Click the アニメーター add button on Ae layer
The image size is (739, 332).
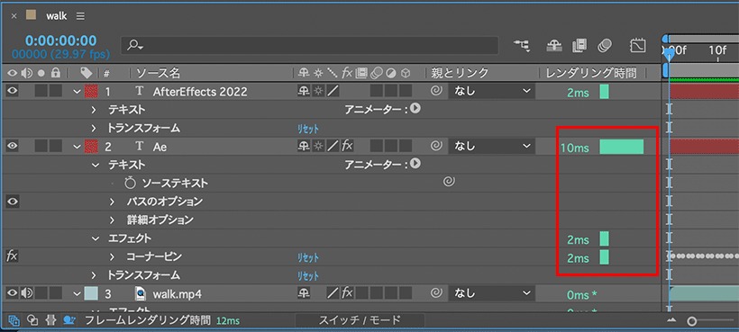(x=415, y=164)
